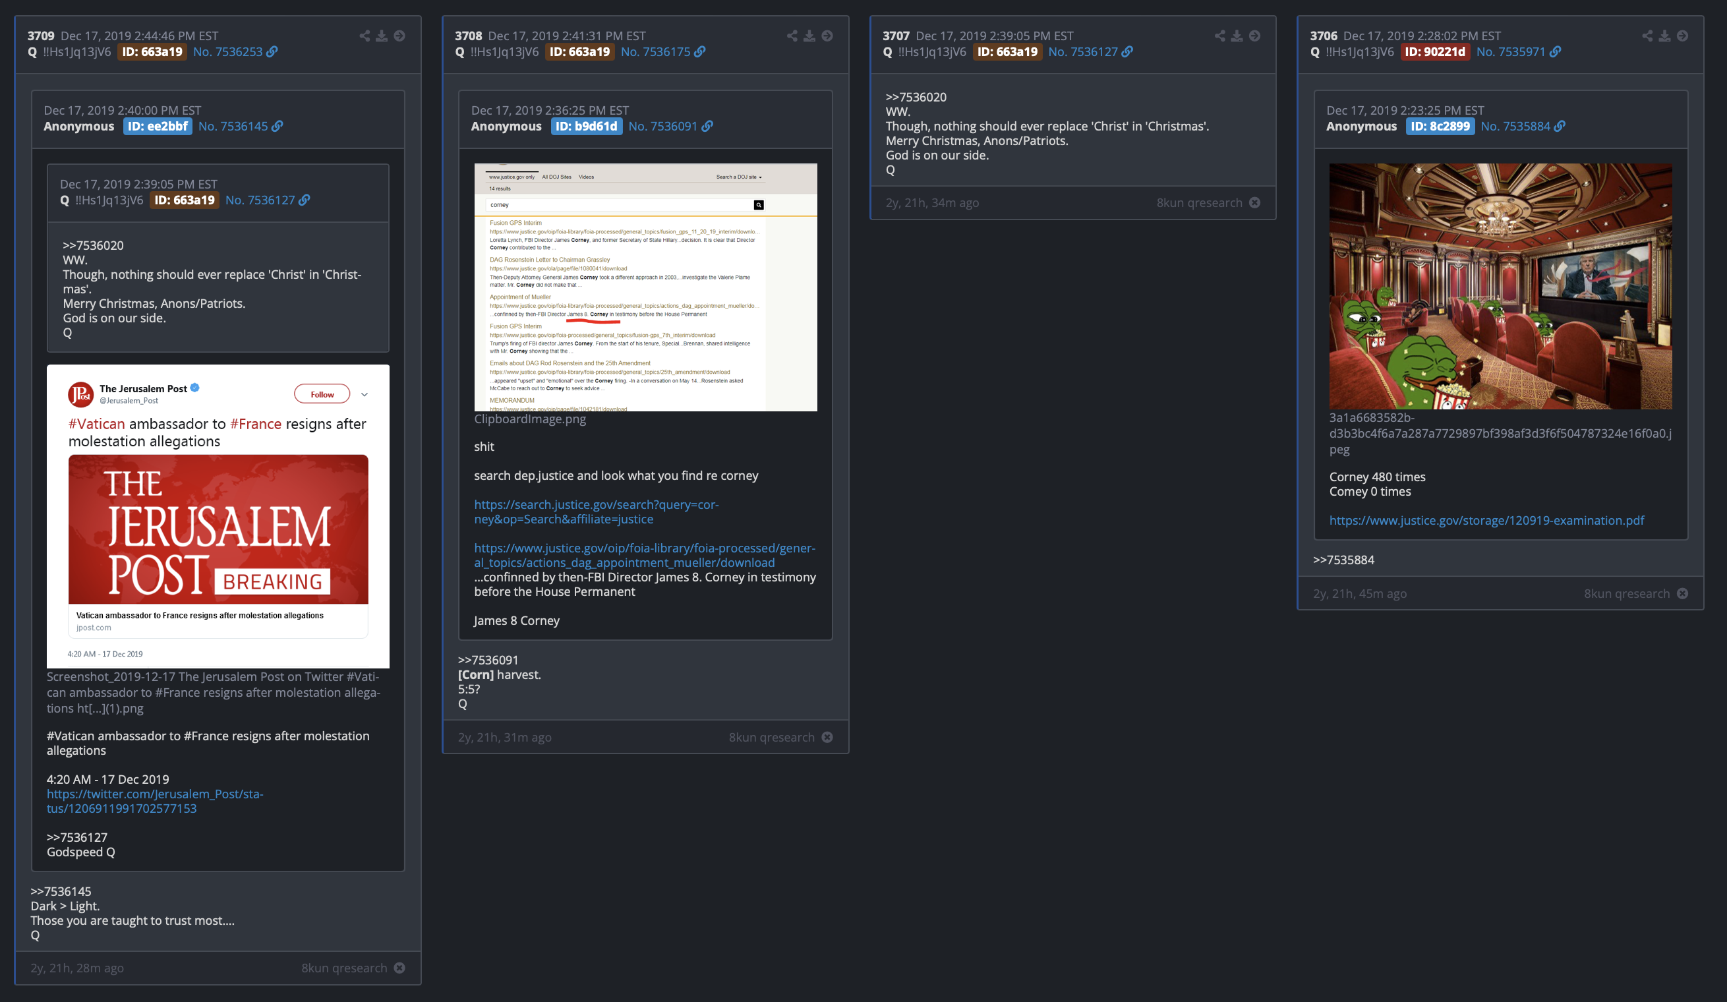Click '2y, 21h, 45m ago' timestamp
The height and width of the screenshot is (1002, 1727).
click(1360, 593)
